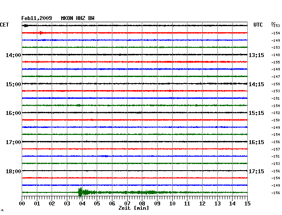Select the 15:00 CET time label

pyautogui.click(x=13, y=84)
